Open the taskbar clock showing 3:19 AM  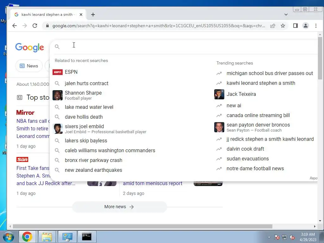[308, 237]
